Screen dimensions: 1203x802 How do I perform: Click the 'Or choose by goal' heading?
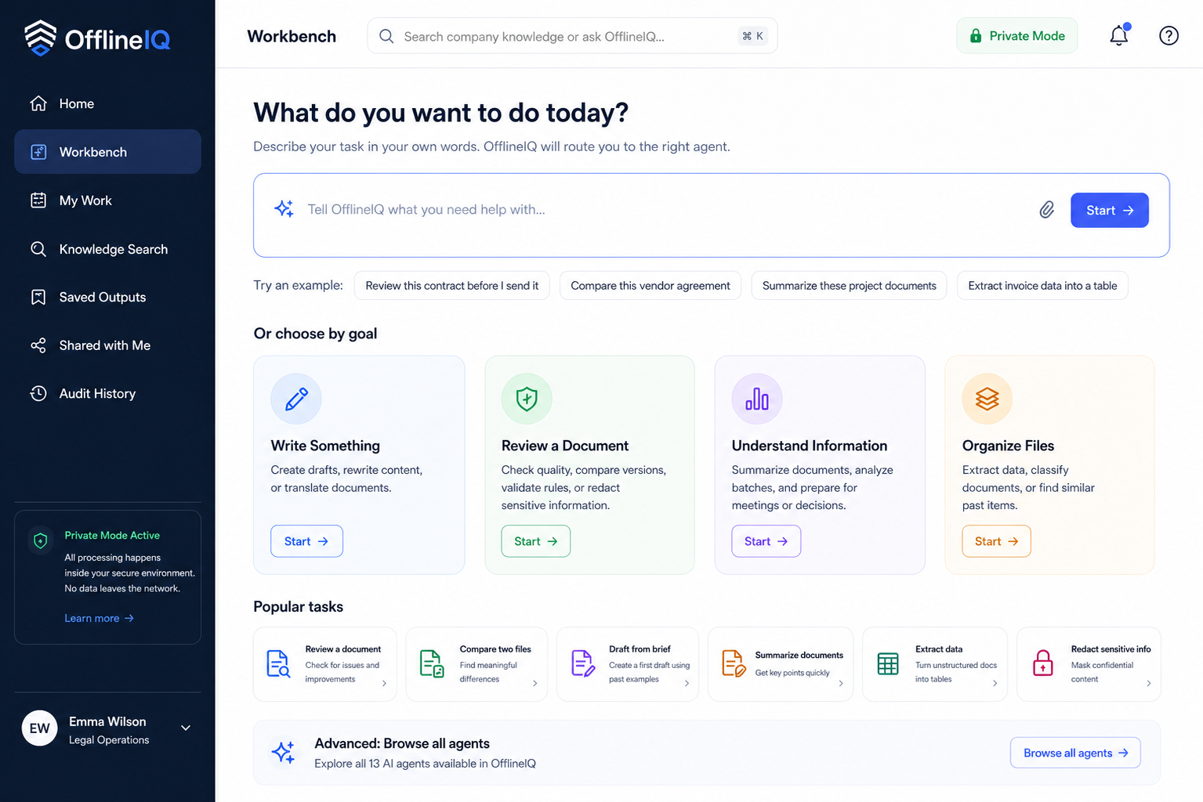[x=315, y=334]
